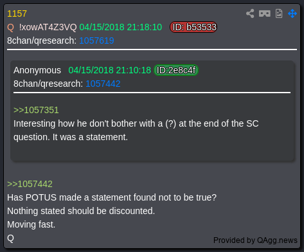Image resolution: width=304 pixels, height=252 pixels.
Task: Click the line 'Nothing stated should be discounted.'
Action: tap(81, 211)
